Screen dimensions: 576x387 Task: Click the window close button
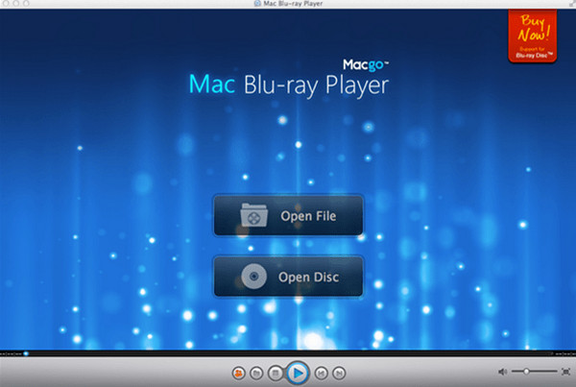point(7,3)
